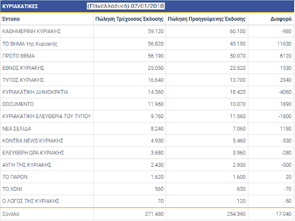
Task: Click the 'Πώληση Προηγούμενης Έκδοσης' column header
Action: [206, 19]
